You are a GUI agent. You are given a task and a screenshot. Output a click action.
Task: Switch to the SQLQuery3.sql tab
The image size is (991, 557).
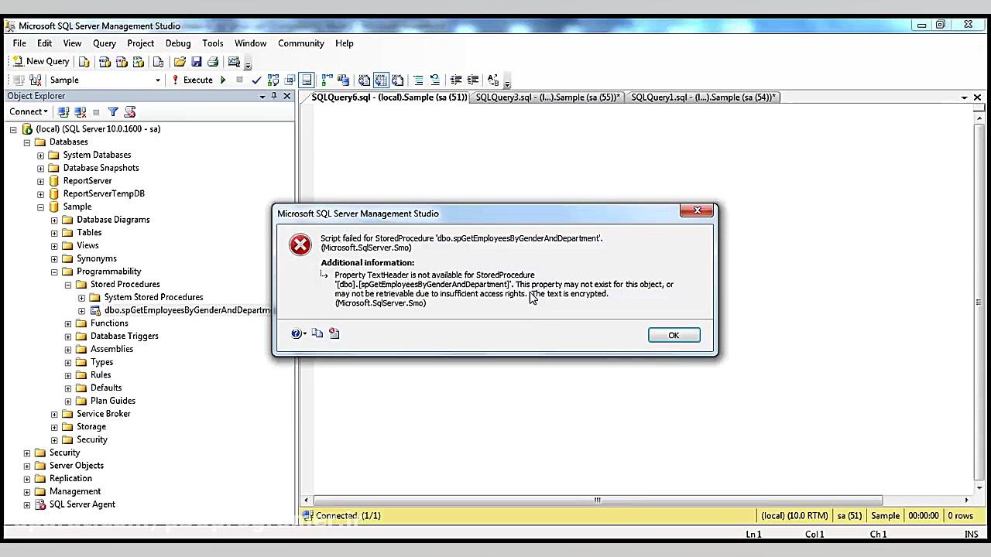tap(547, 97)
